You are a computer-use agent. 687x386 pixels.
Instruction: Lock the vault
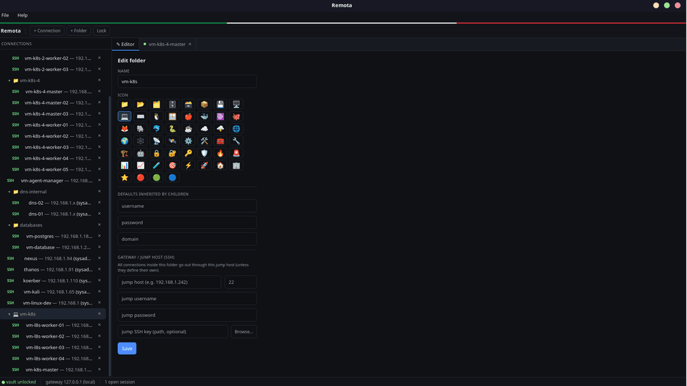coord(102,31)
